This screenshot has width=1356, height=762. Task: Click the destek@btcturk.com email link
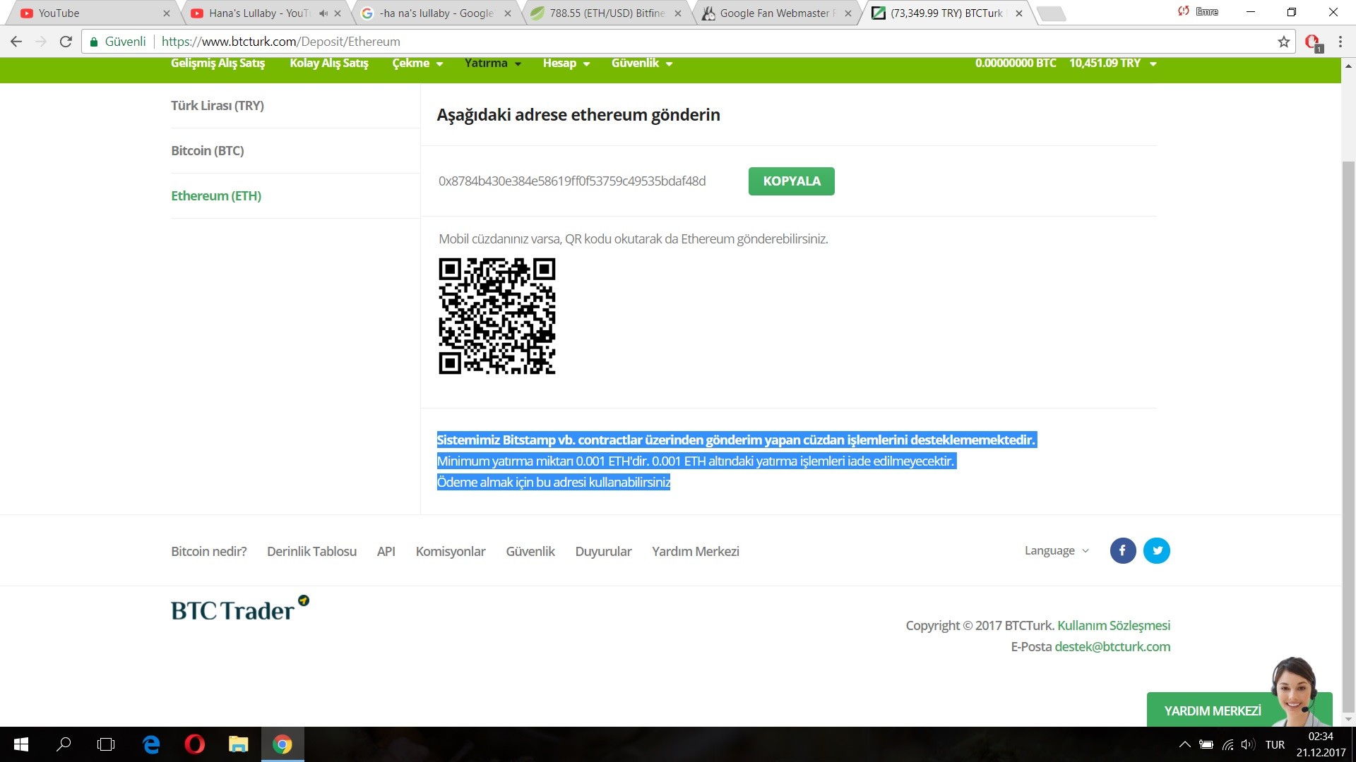pos(1112,646)
